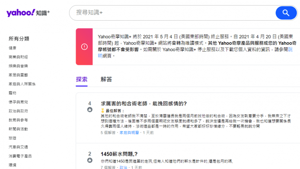Open the 汽車與交通 category

coord(18,147)
